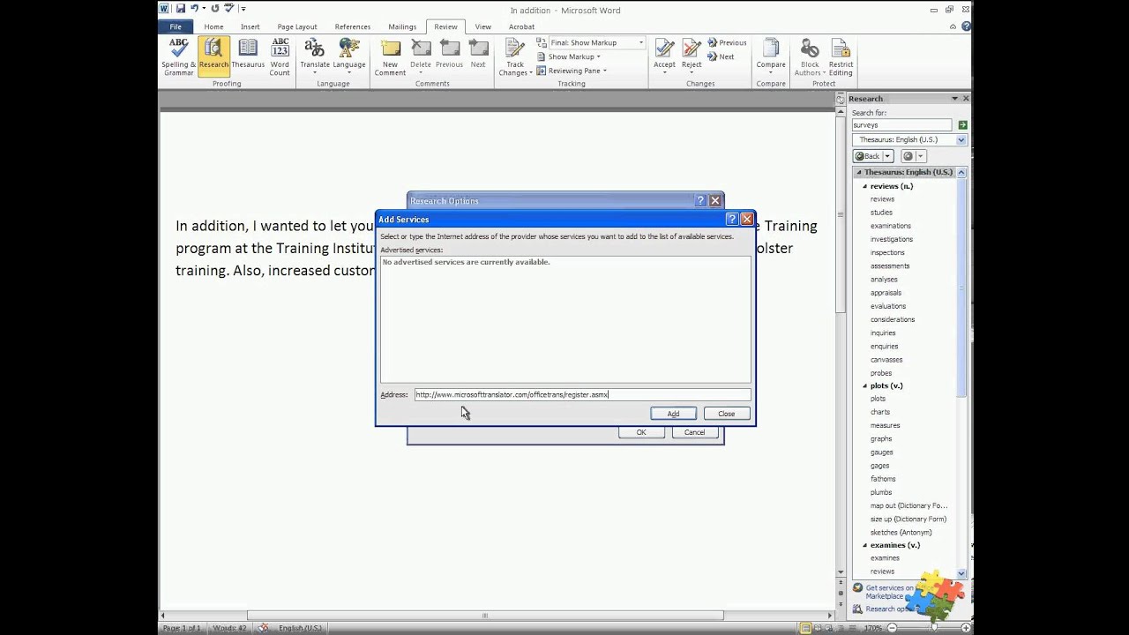Show the Word Count

click(280, 57)
